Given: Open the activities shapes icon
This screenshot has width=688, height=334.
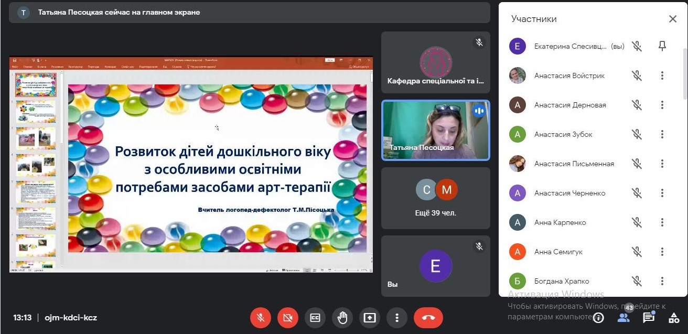Looking at the screenshot, I should [x=674, y=318].
